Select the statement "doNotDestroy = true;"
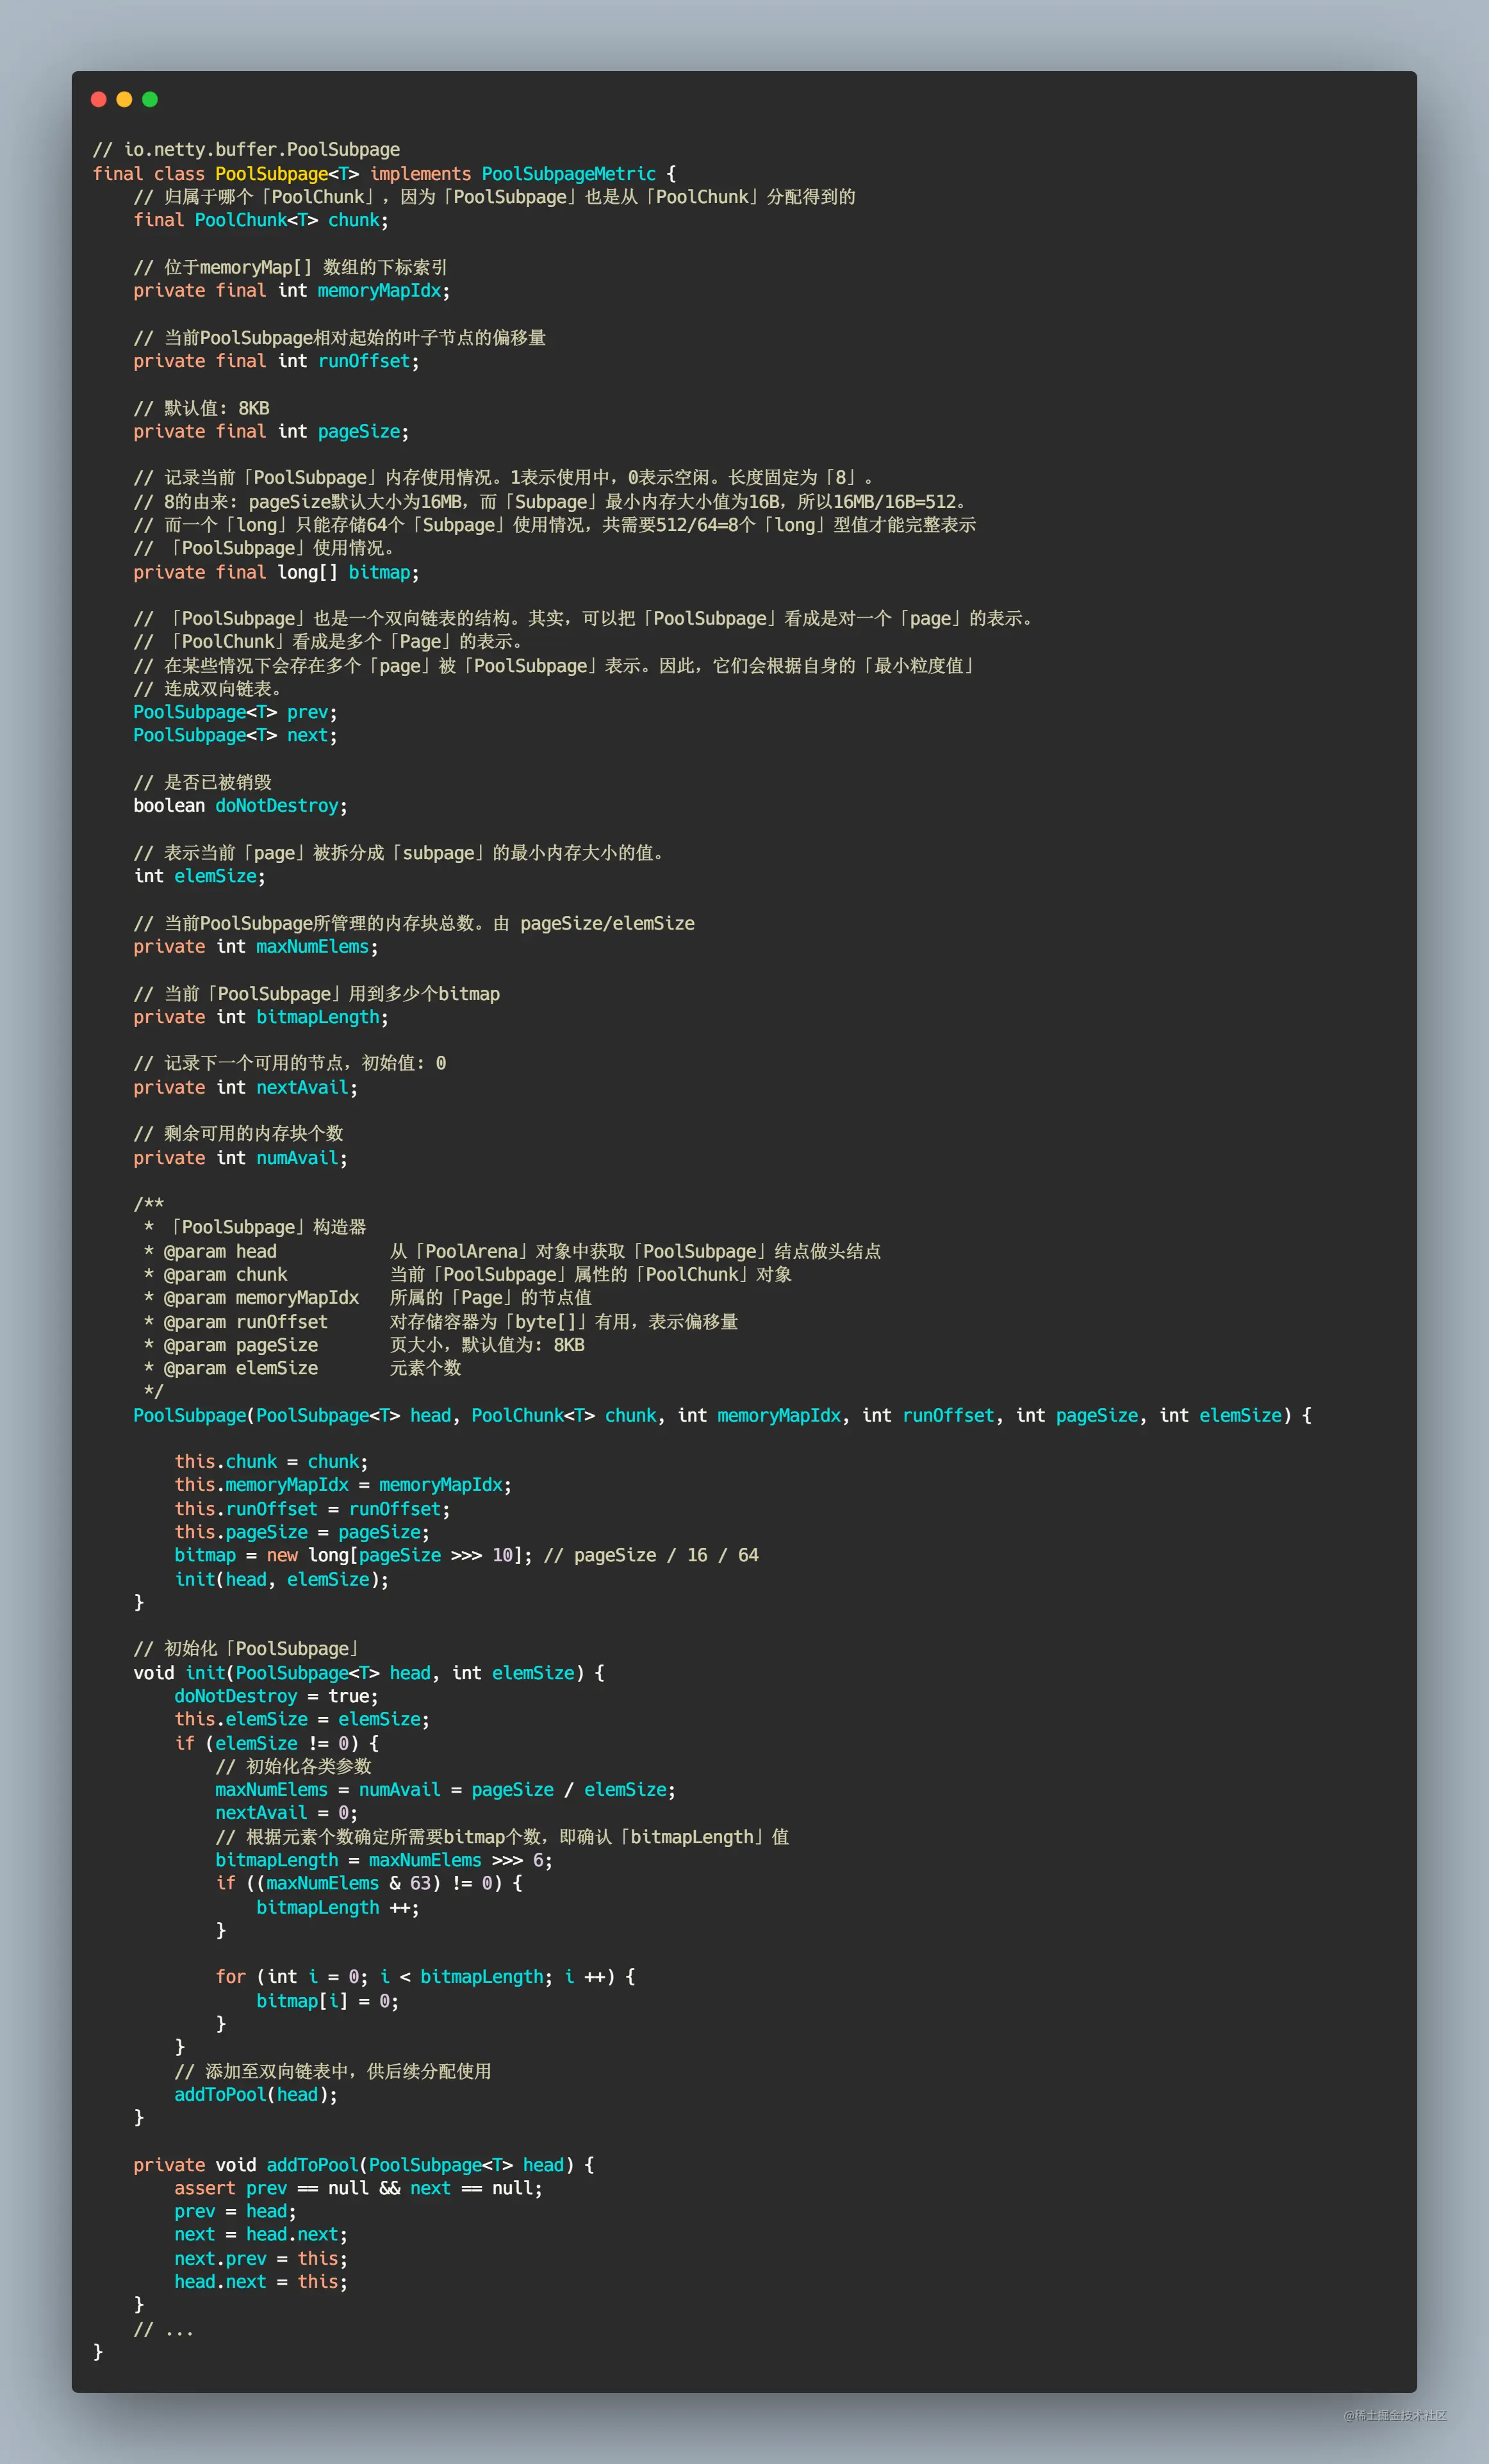Image resolution: width=1489 pixels, height=2464 pixels. click(x=276, y=1696)
